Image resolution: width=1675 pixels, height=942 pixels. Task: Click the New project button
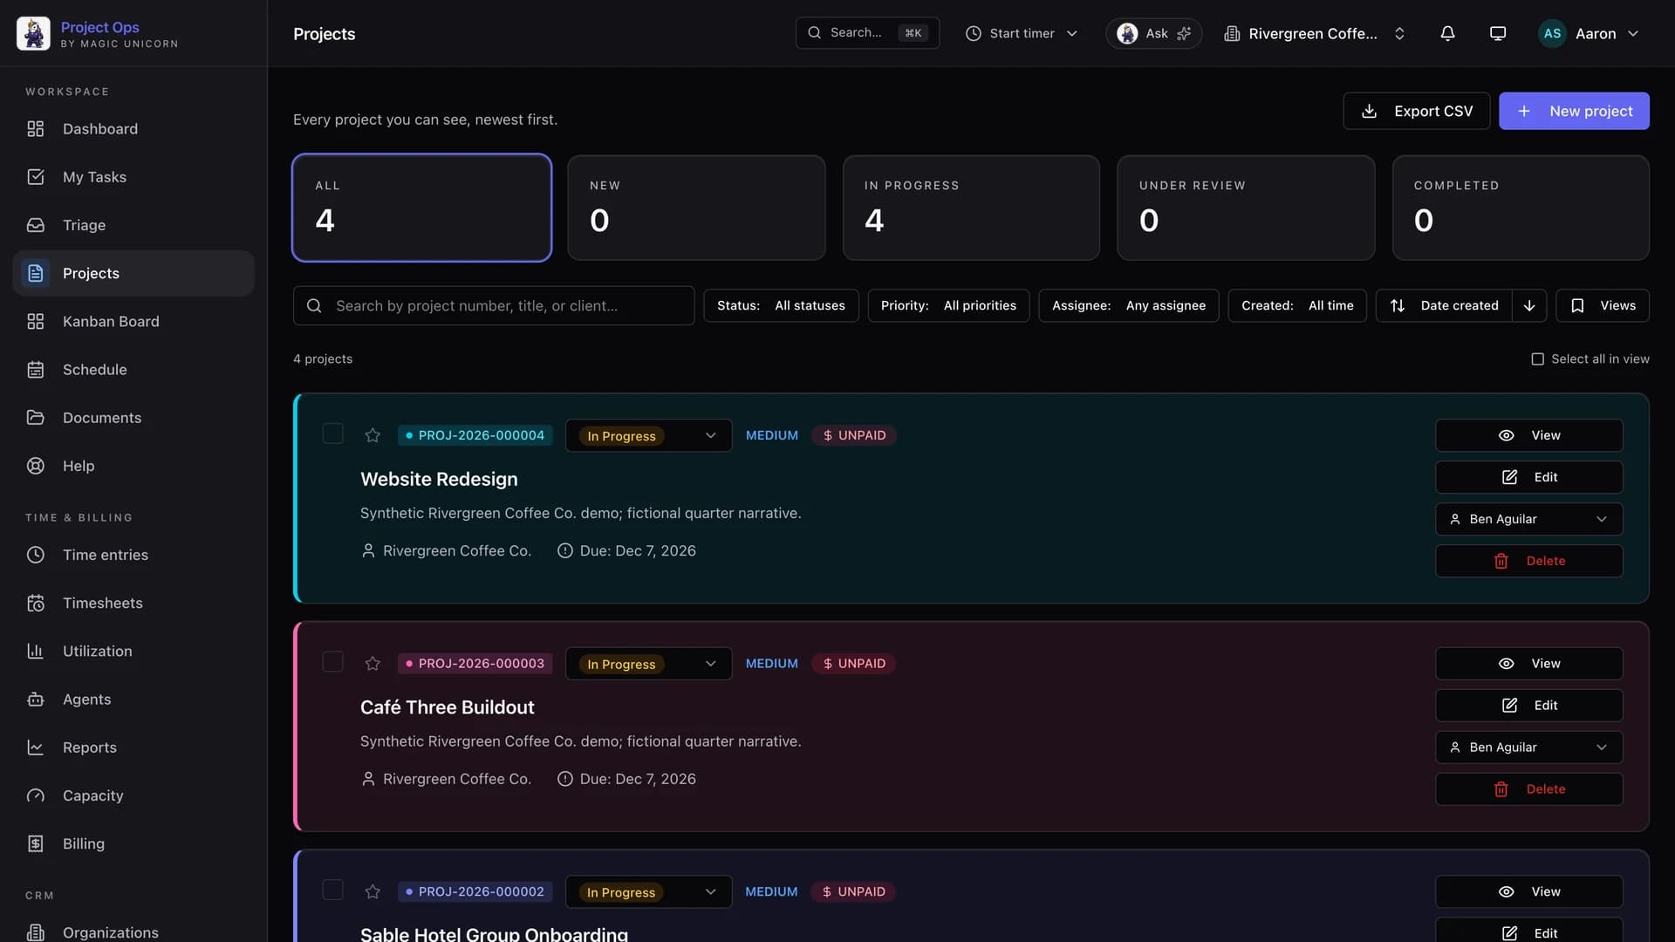click(1574, 111)
